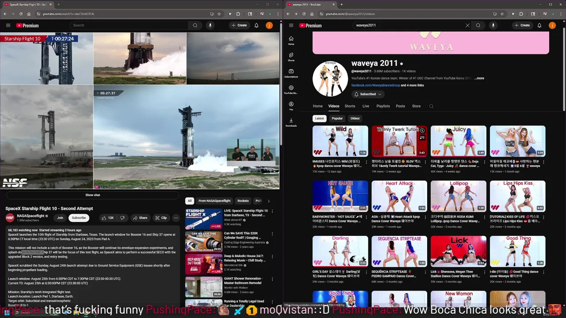Click the NASASpaceflight channel avatar
This screenshot has width=566, height=318.
point(10,218)
